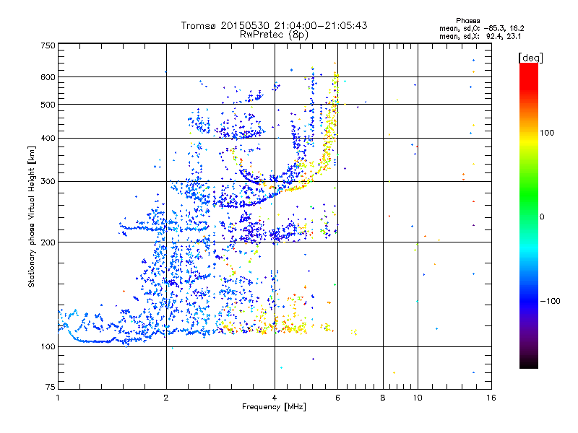Click the y-axis tick label '500'
Screen dimensions: 578x433
48,105
